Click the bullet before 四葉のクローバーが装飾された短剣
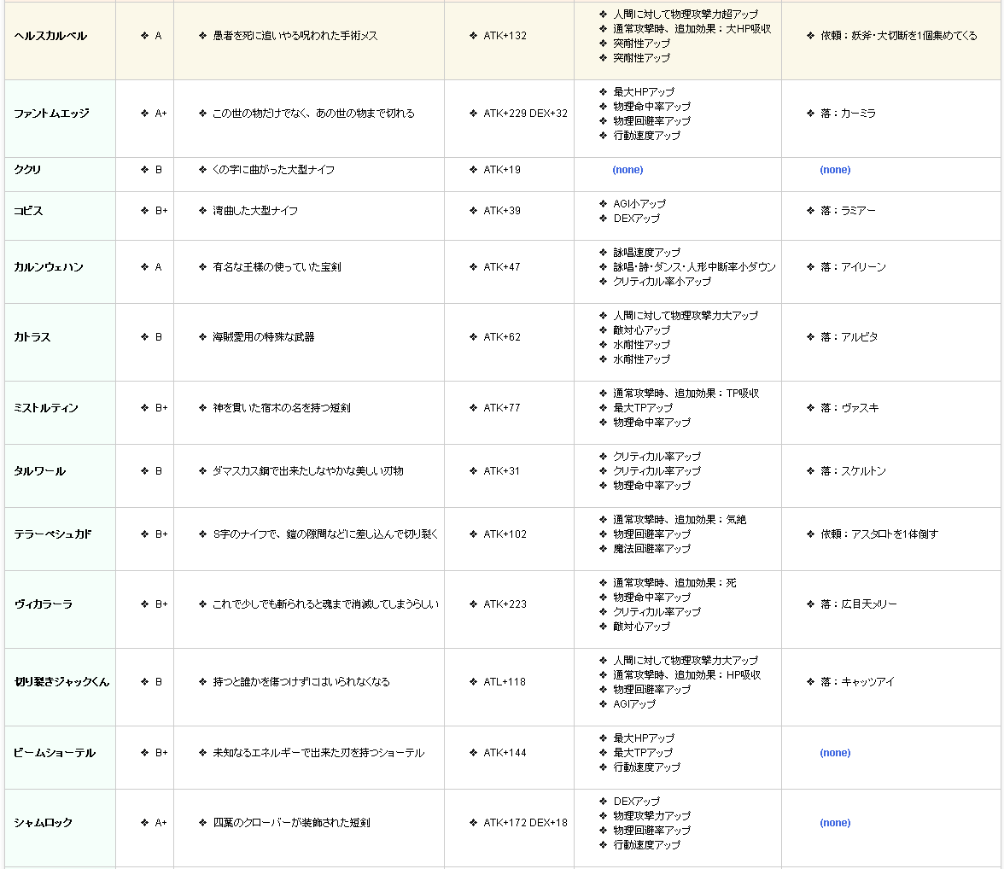Image resolution: width=1004 pixels, height=869 pixels. tap(202, 823)
